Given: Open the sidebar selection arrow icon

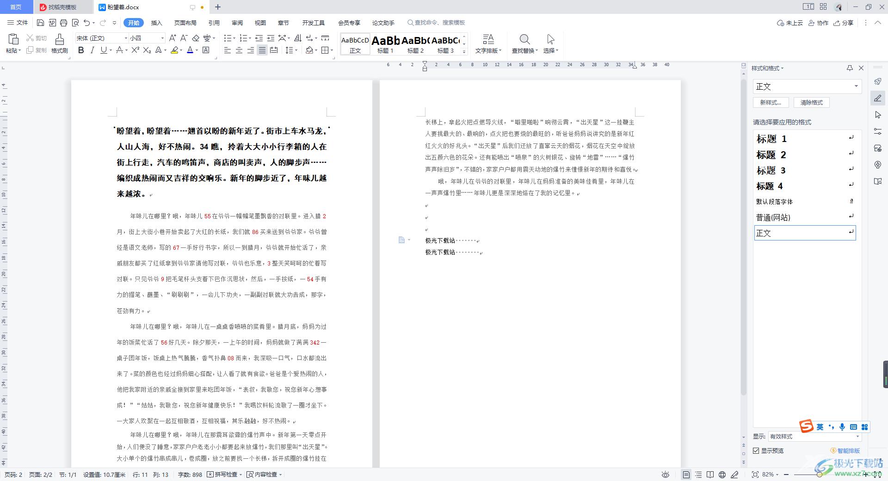Looking at the screenshot, I should pyautogui.click(x=878, y=115).
